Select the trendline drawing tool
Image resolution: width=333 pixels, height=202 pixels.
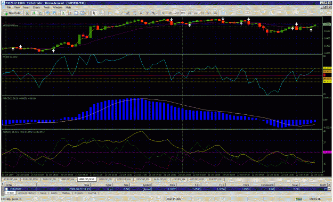[x=122, y=13]
